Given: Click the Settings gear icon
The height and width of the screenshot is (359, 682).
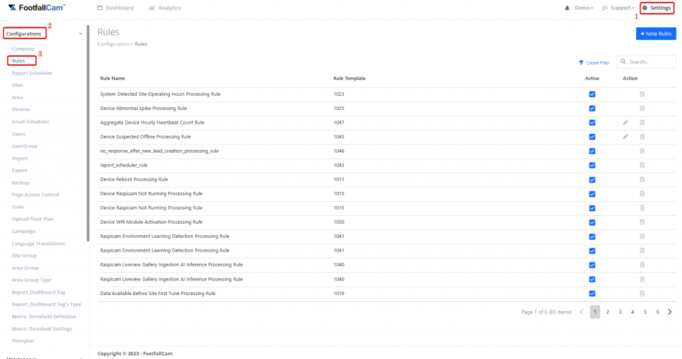Looking at the screenshot, I should point(645,8).
